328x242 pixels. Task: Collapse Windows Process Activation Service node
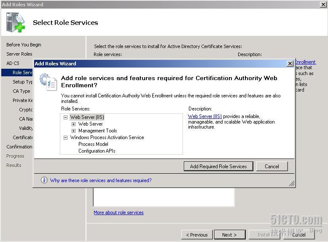point(65,137)
